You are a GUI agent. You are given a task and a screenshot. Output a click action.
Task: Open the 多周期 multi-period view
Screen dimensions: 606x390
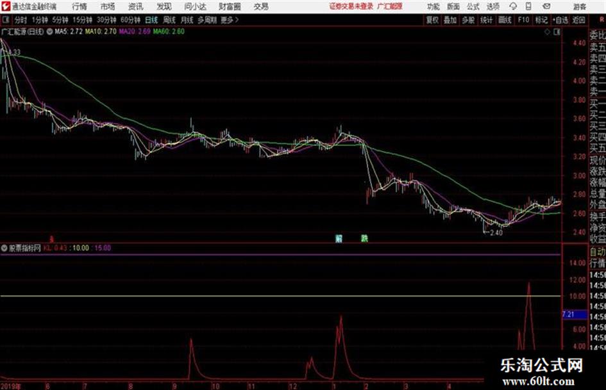point(207,20)
